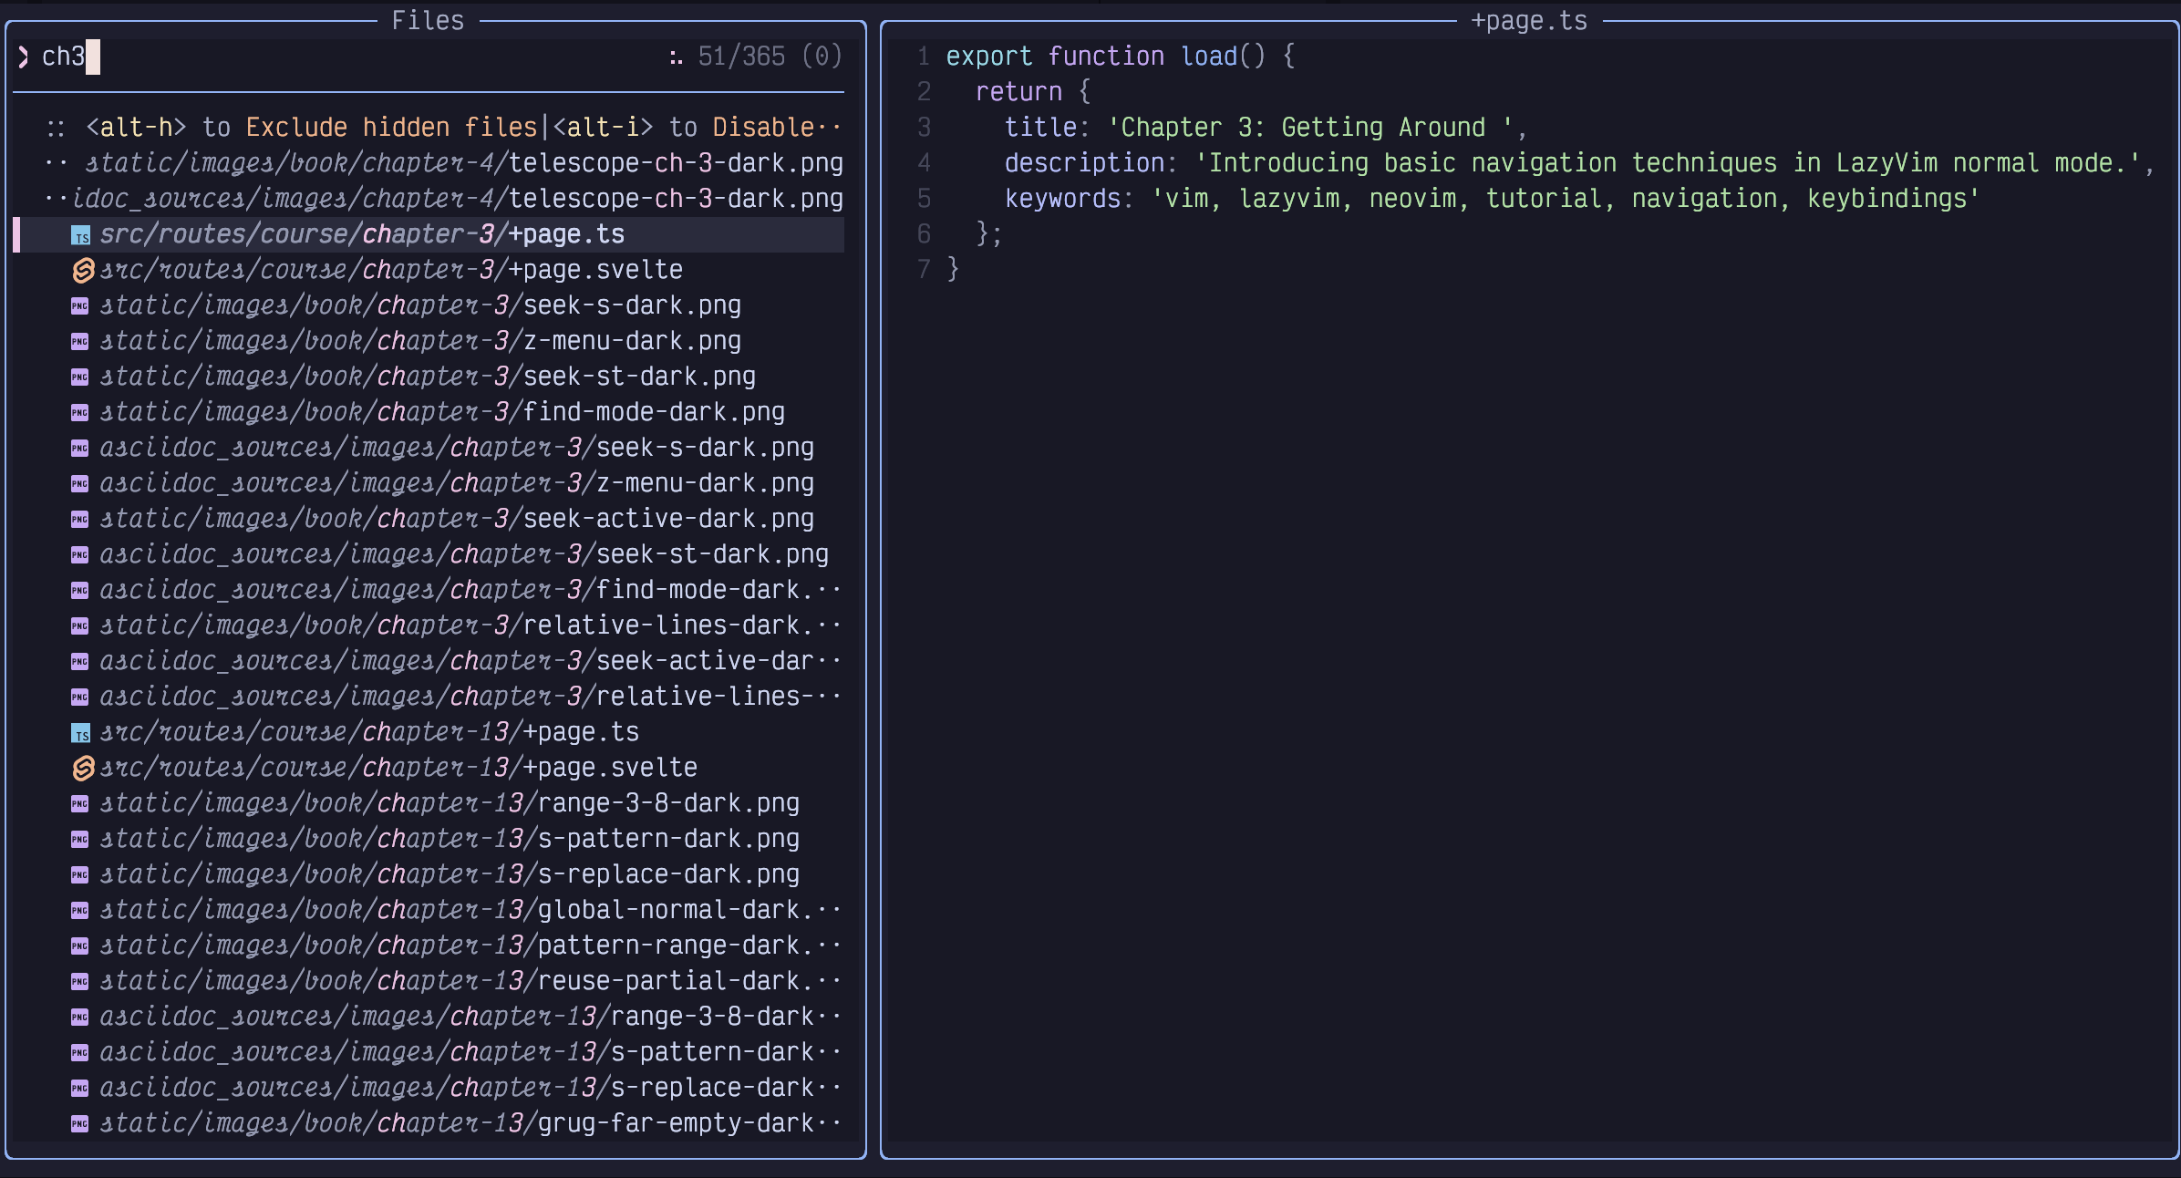2181x1178 pixels.
Task: Click PNG icon of static chapter-3/relative-lines-dark row
Action: (x=80, y=626)
